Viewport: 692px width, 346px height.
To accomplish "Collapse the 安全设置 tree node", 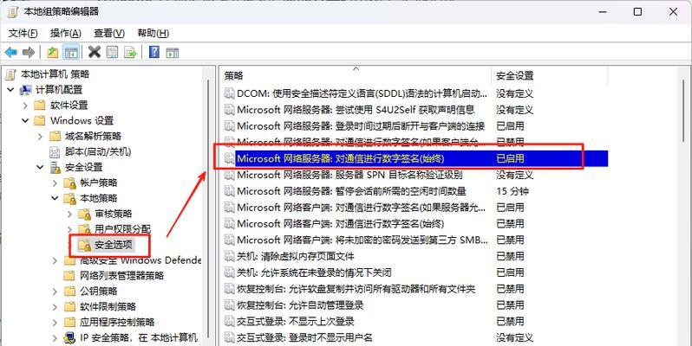I will tap(40, 167).
